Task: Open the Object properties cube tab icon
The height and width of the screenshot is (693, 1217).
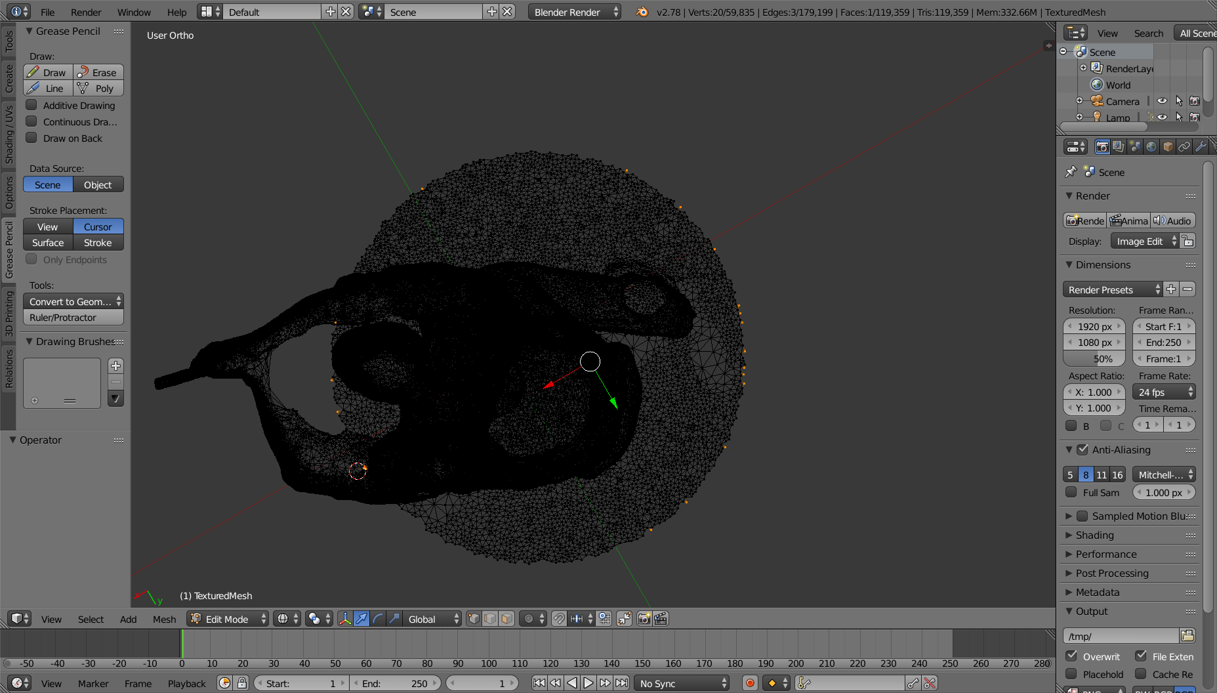Action: (1168, 146)
